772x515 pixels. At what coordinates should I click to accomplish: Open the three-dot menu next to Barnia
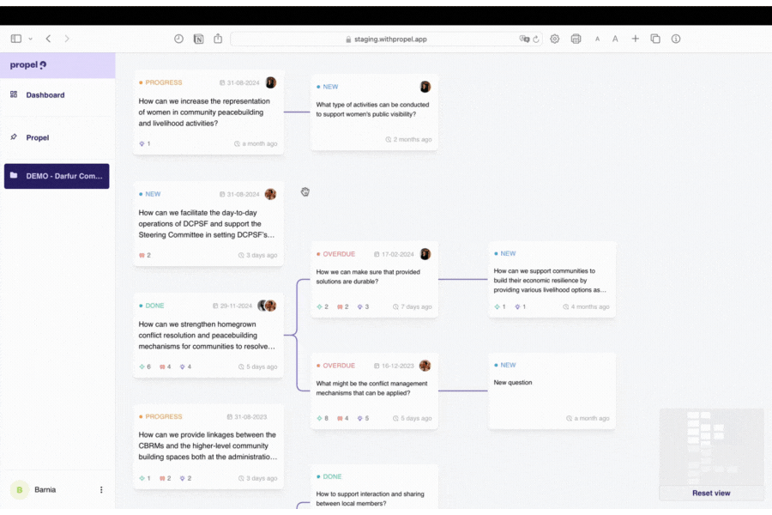(x=101, y=489)
